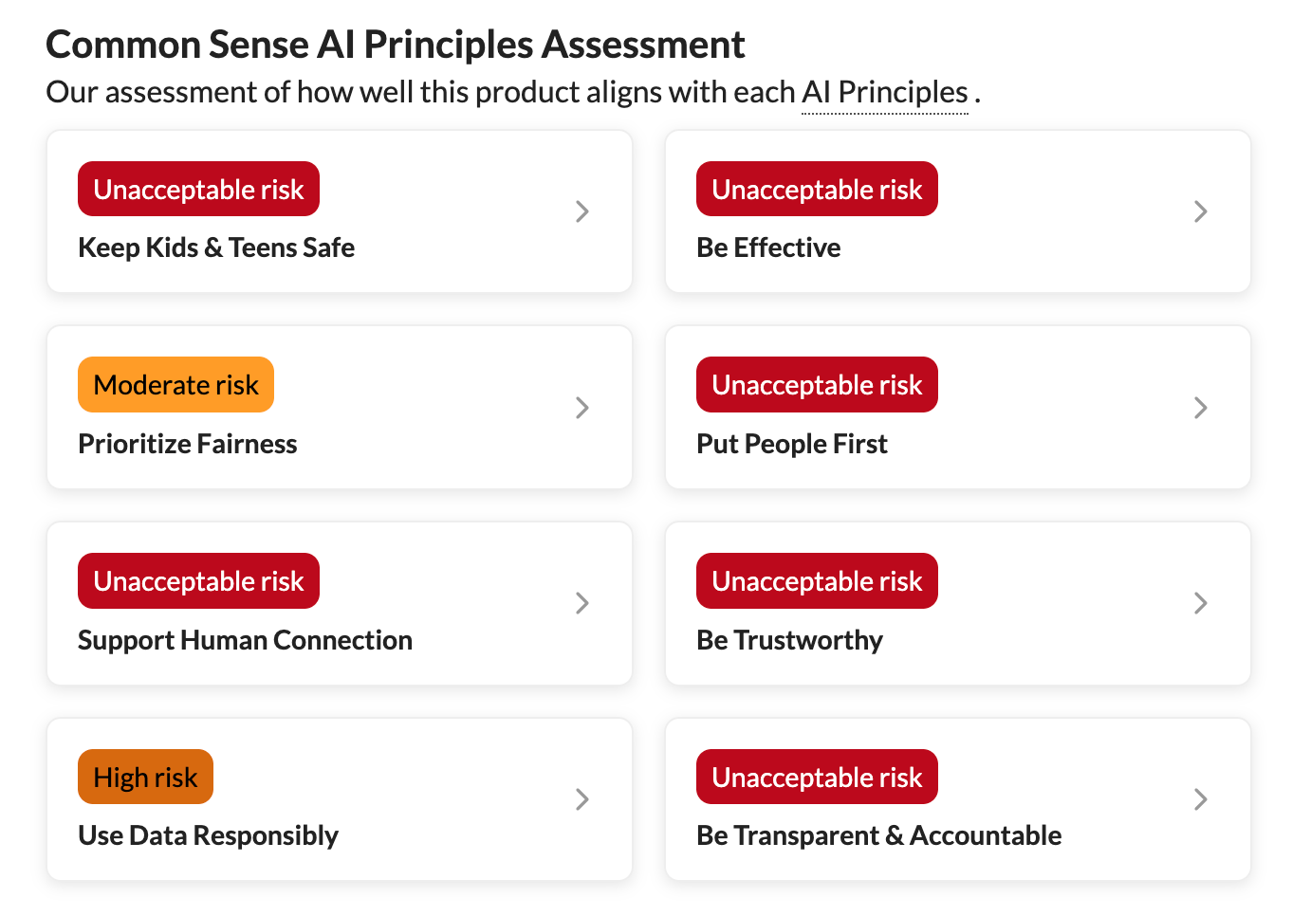Open the Support Human Connection title
The image size is (1292, 916).
245,640
